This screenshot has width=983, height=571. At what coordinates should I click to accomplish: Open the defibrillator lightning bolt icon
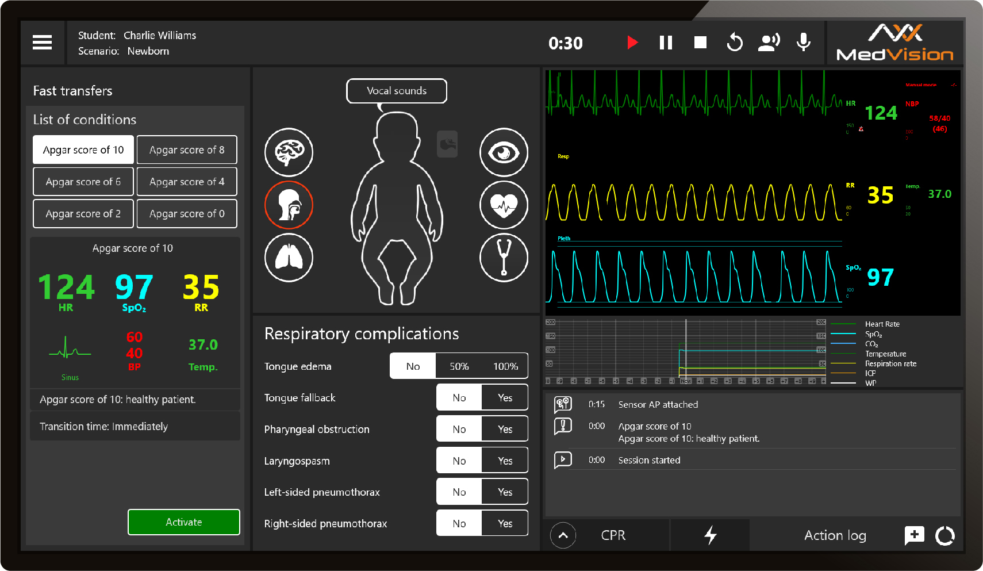coord(711,535)
